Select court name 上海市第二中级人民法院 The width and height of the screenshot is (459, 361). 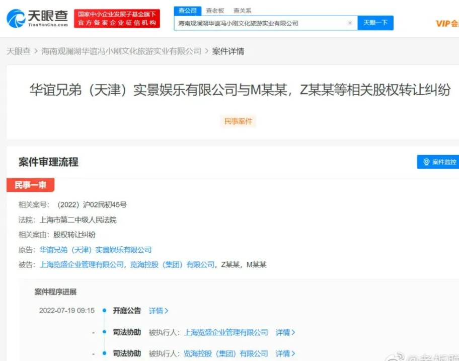click(x=78, y=220)
